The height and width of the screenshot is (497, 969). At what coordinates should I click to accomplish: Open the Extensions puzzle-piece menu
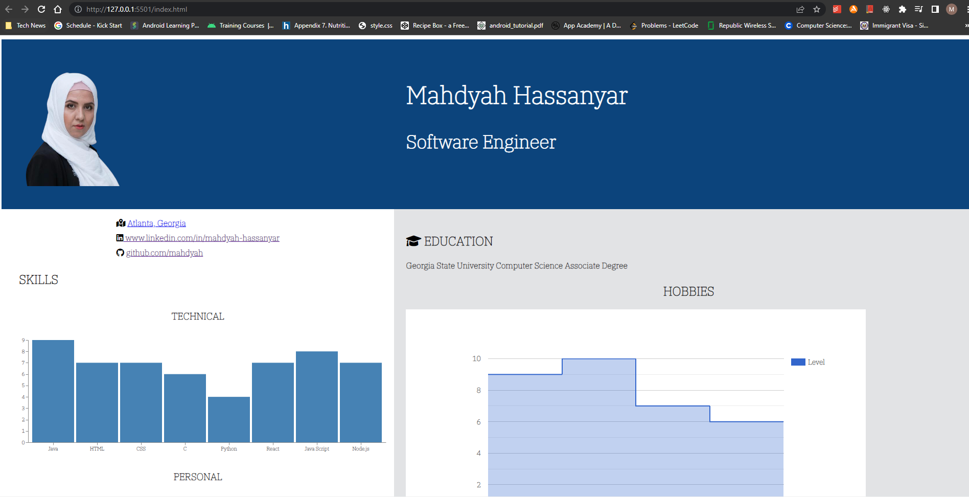[x=903, y=9]
